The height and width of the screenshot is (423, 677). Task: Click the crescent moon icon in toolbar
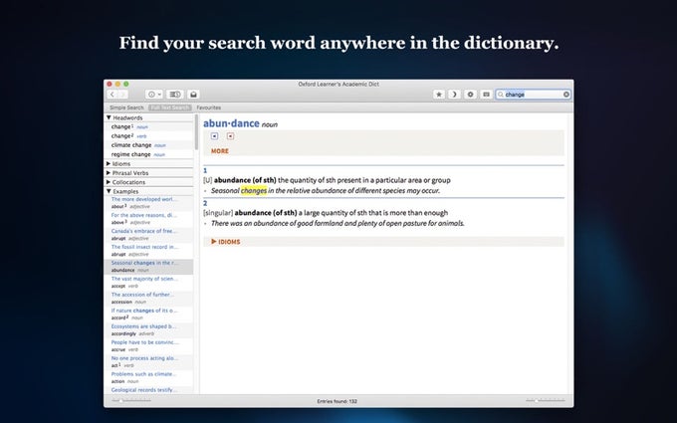(454, 95)
